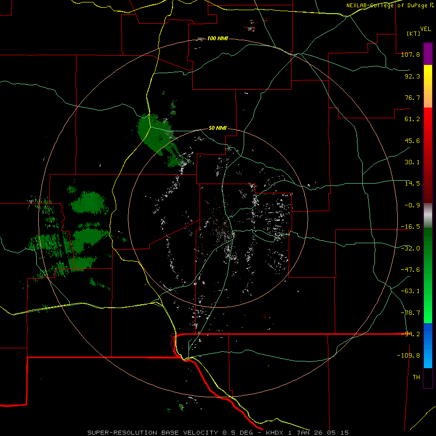Select the -63.1 scale value
Image resolution: width=436 pixels, height=436 pixels.
[410, 291]
